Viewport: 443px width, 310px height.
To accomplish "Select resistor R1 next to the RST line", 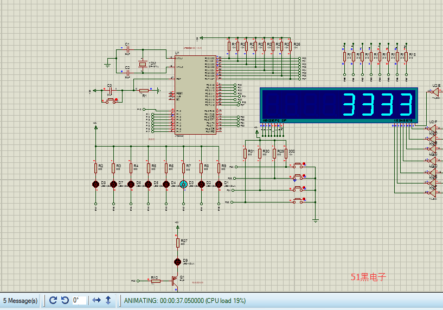I will [x=144, y=91].
